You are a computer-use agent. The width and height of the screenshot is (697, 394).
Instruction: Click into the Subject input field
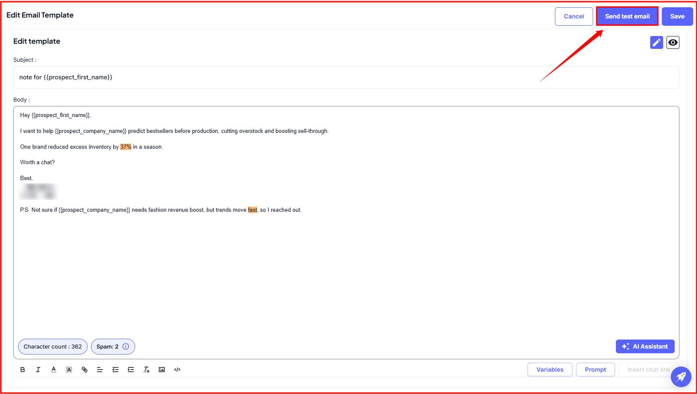(346, 78)
